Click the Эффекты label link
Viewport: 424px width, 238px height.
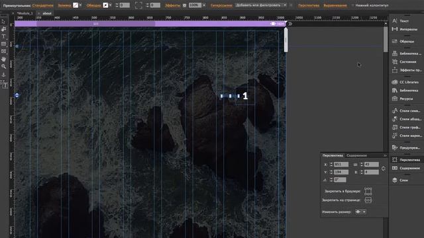click(x=173, y=5)
